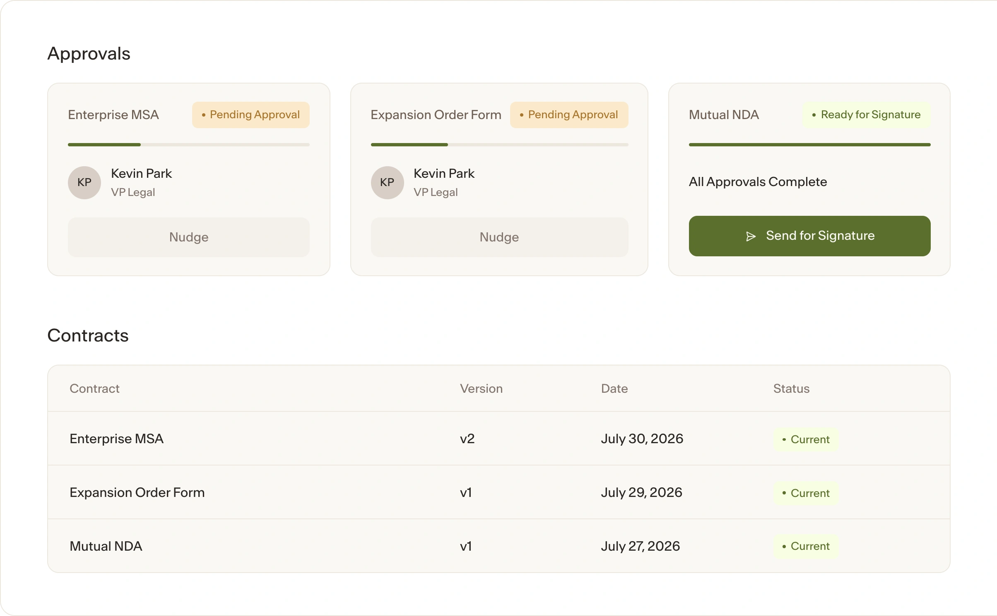This screenshot has width=997, height=616.
Task: Click the Version column header
Action: (x=481, y=388)
